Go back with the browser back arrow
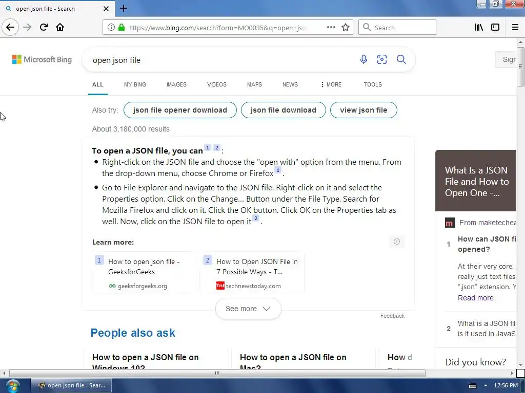The image size is (525, 393). [x=10, y=27]
